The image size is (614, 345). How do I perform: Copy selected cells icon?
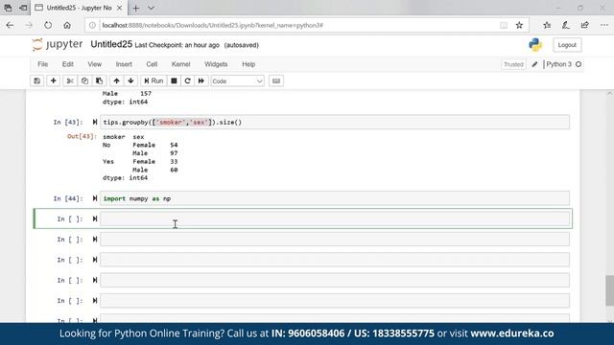pyautogui.click(x=84, y=80)
